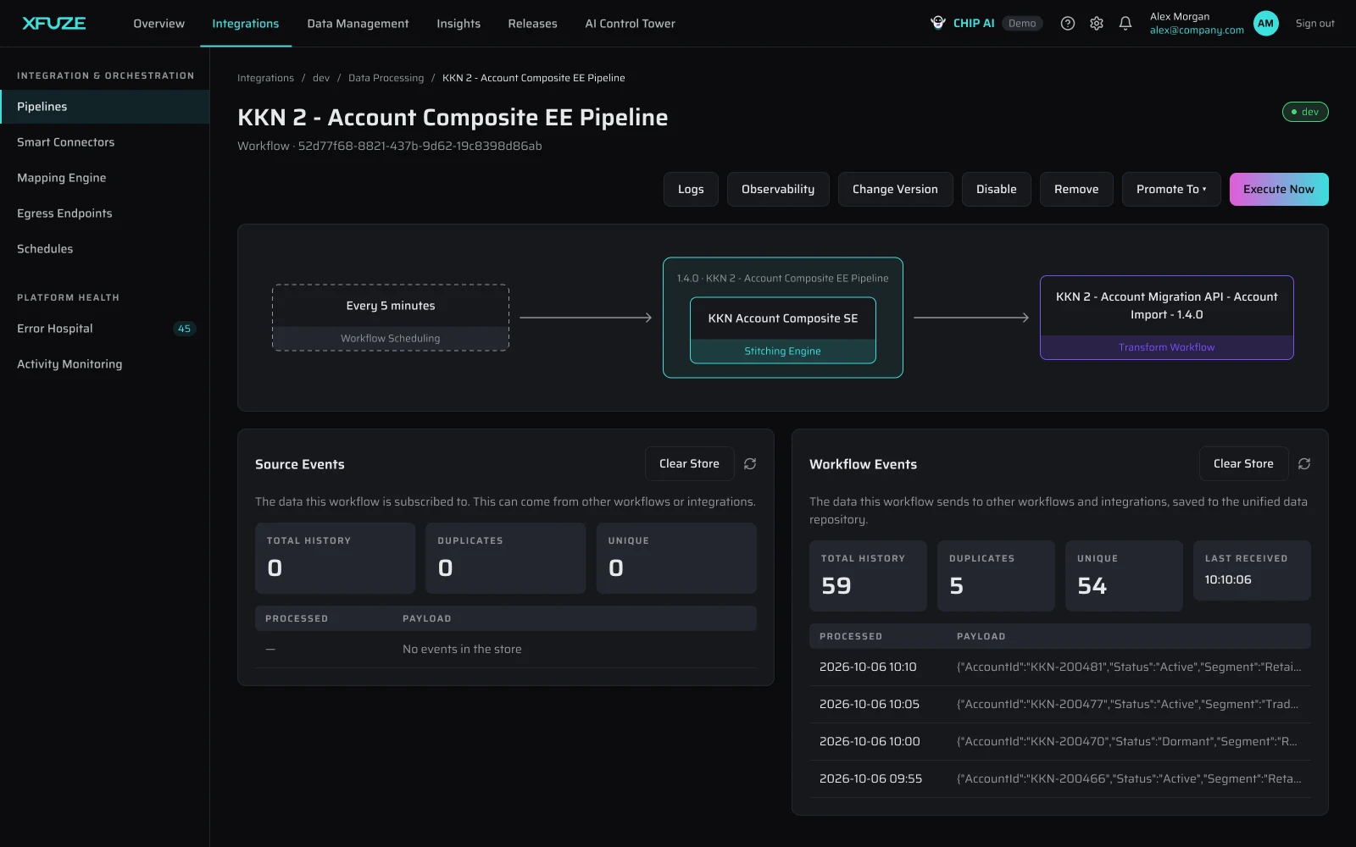This screenshot has width=1356, height=847.
Task: Click the dev breadcrumb link
Action: click(x=321, y=78)
